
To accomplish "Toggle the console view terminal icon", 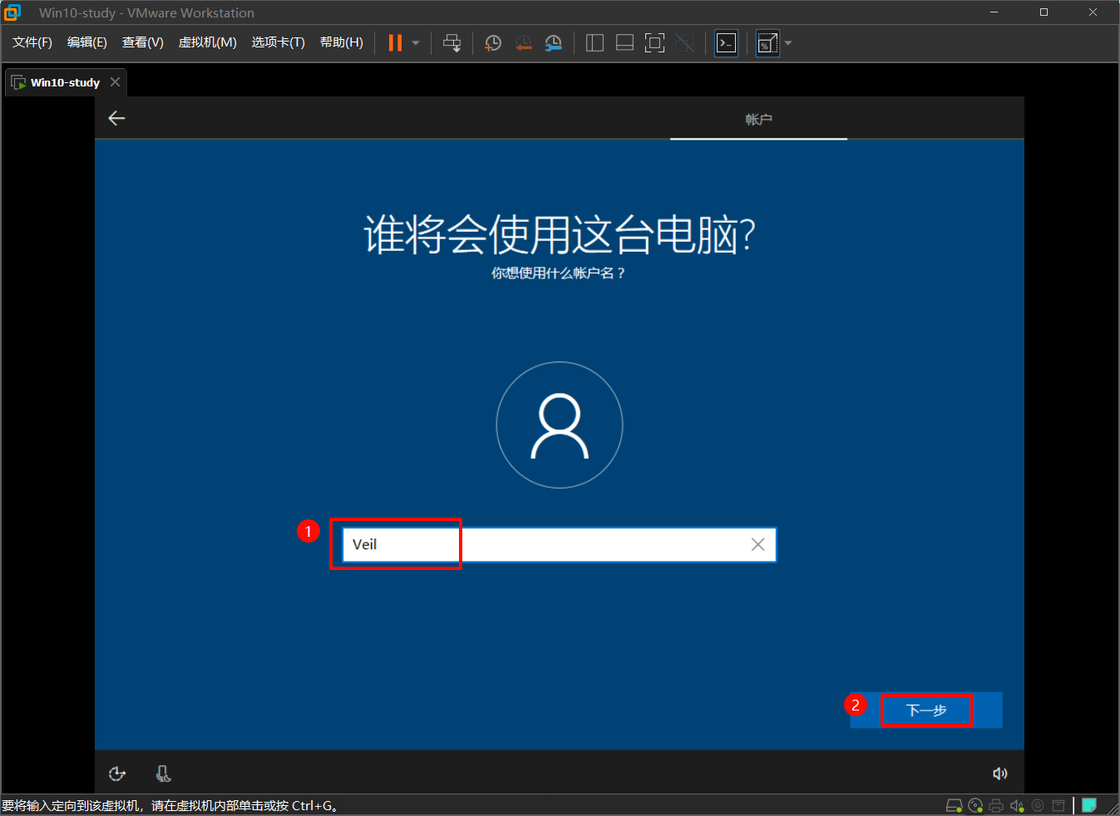I will (726, 43).
